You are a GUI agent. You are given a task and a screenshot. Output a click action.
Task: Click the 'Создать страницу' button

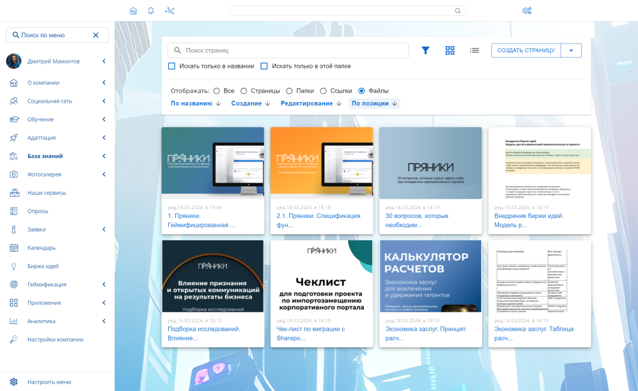(526, 50)
